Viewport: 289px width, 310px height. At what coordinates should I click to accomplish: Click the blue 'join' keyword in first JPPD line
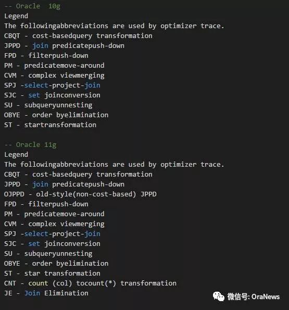pyautogui.click(x=40, y=46)
